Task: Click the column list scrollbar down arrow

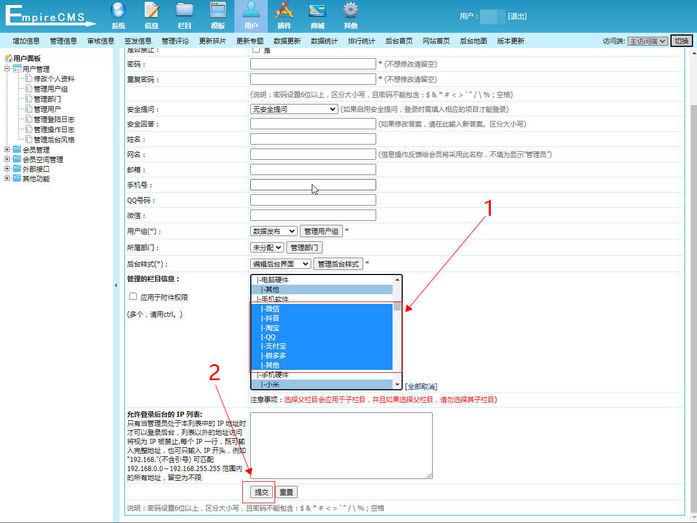Action: pyautogui.click(x=398, y=385)
